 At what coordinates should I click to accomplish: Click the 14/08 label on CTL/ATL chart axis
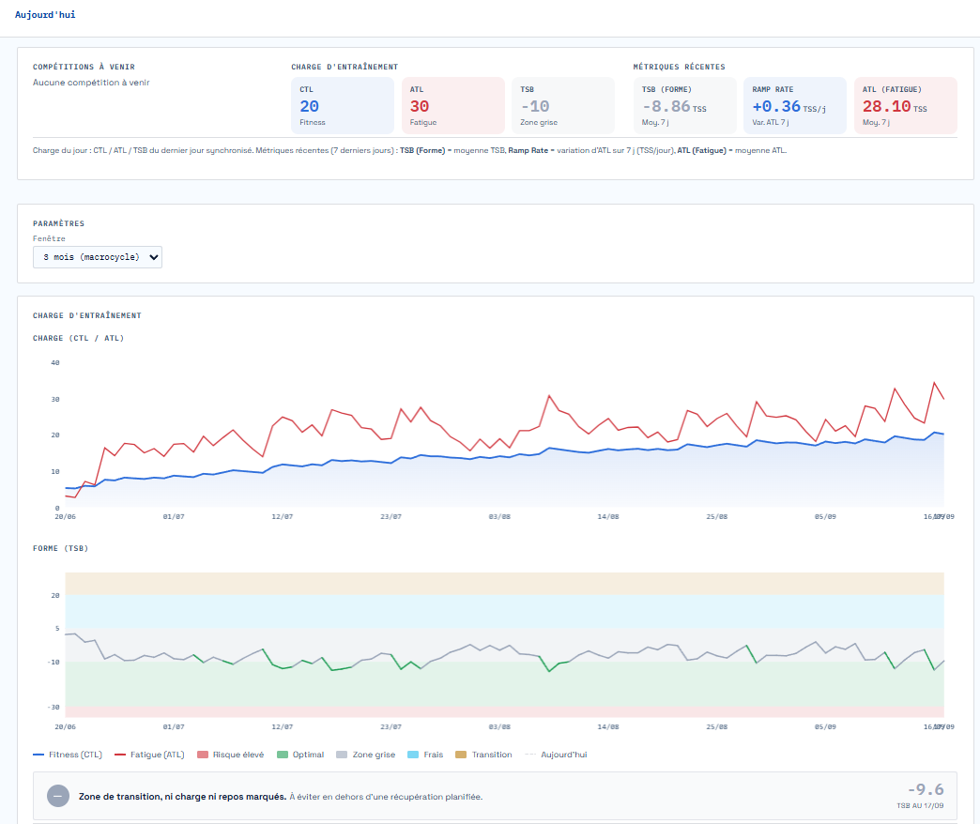608,516
